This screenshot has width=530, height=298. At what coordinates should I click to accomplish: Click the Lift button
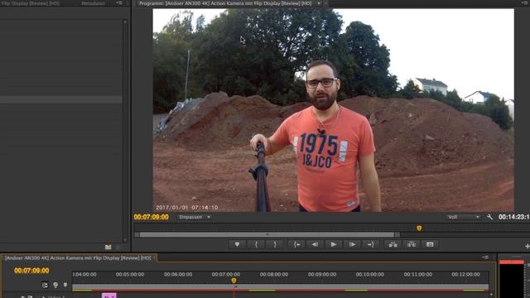click(x=393, y=244)
